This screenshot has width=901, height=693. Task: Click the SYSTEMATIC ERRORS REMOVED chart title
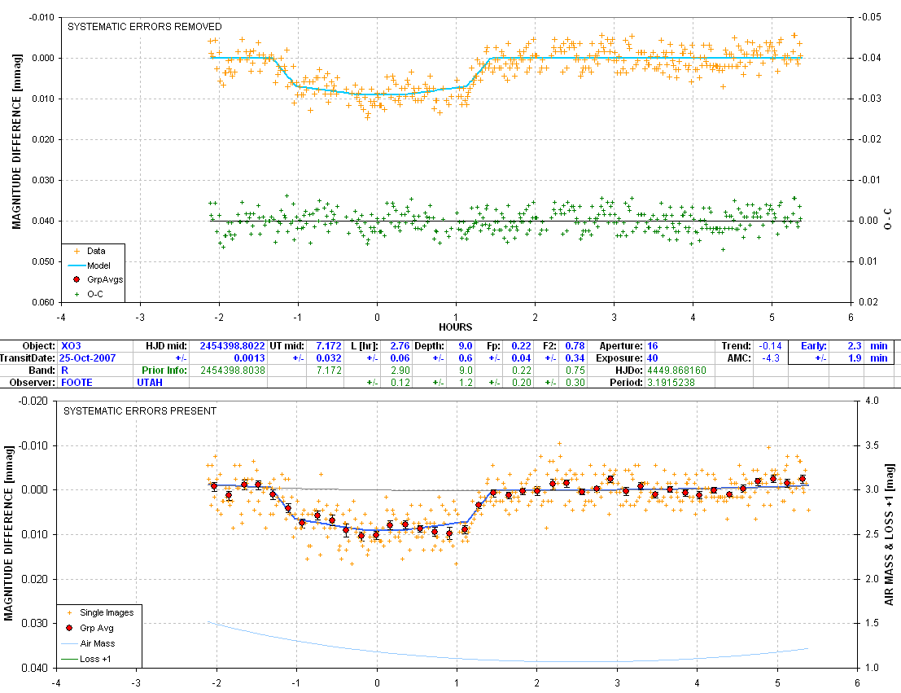[145, 26]
